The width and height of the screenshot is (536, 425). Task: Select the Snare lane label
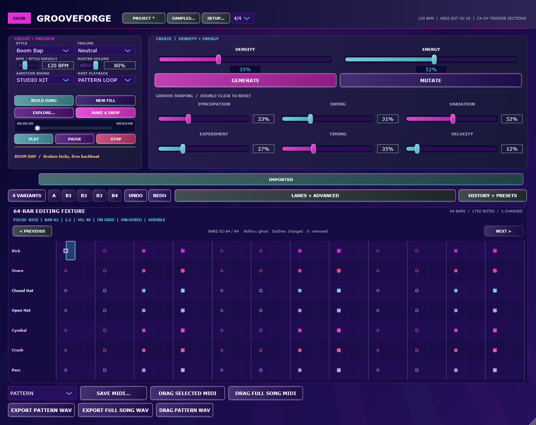17,271
